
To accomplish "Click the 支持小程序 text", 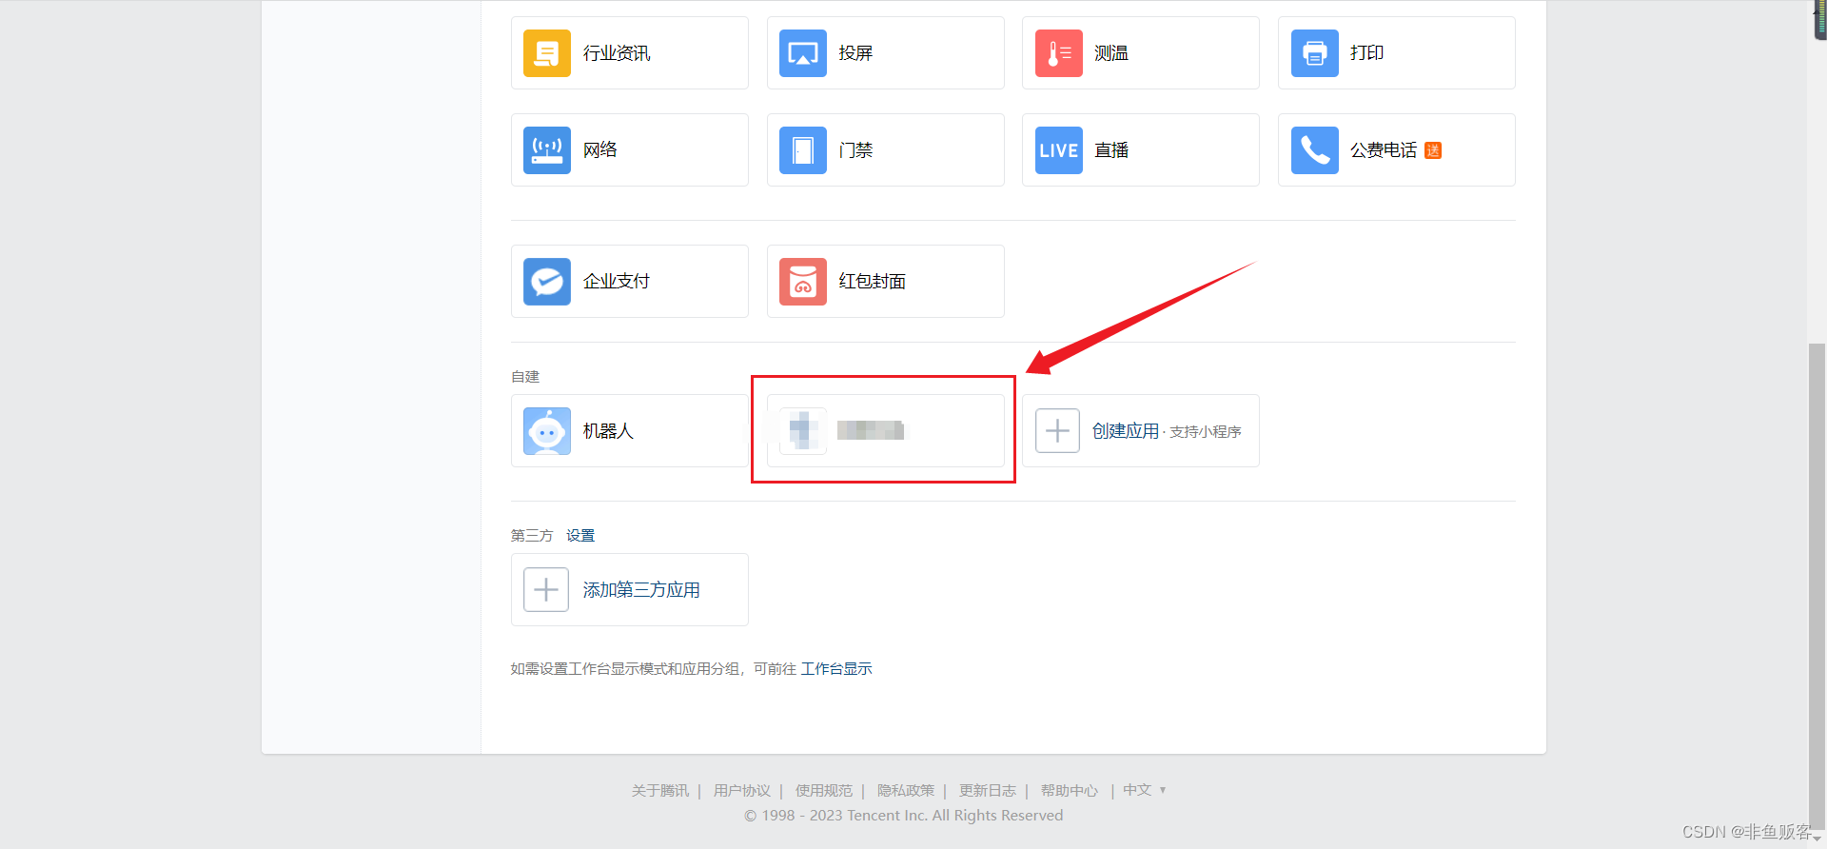I will [x=1206, y=432].
